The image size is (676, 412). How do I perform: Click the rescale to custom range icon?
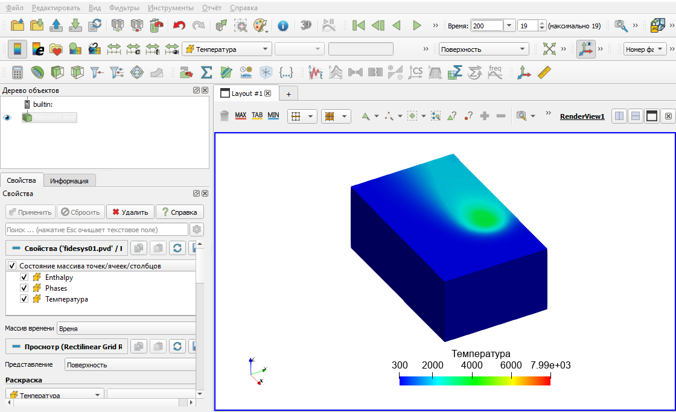133,49
